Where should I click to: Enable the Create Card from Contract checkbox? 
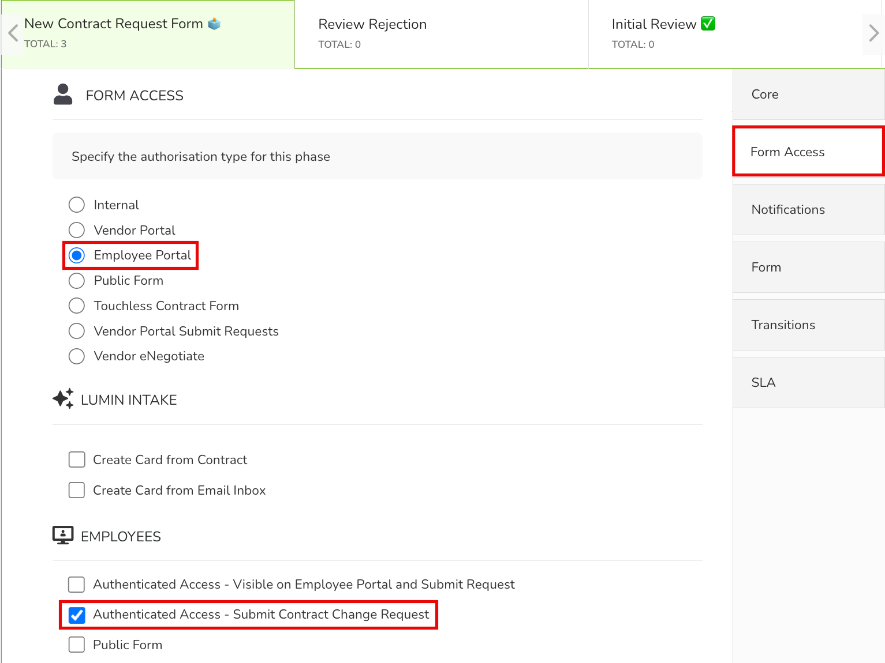[77, 459]
